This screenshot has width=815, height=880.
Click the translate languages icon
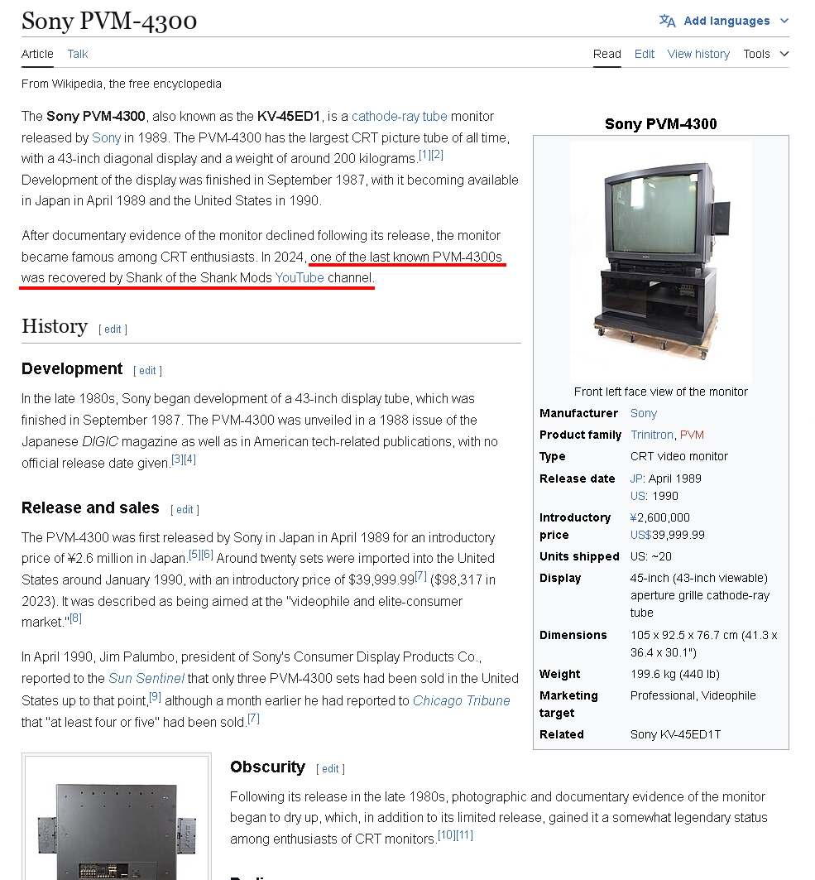point(667,21)
